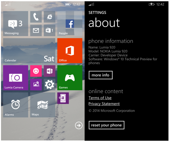Open the pink smiley face tile

click(36, 71)
